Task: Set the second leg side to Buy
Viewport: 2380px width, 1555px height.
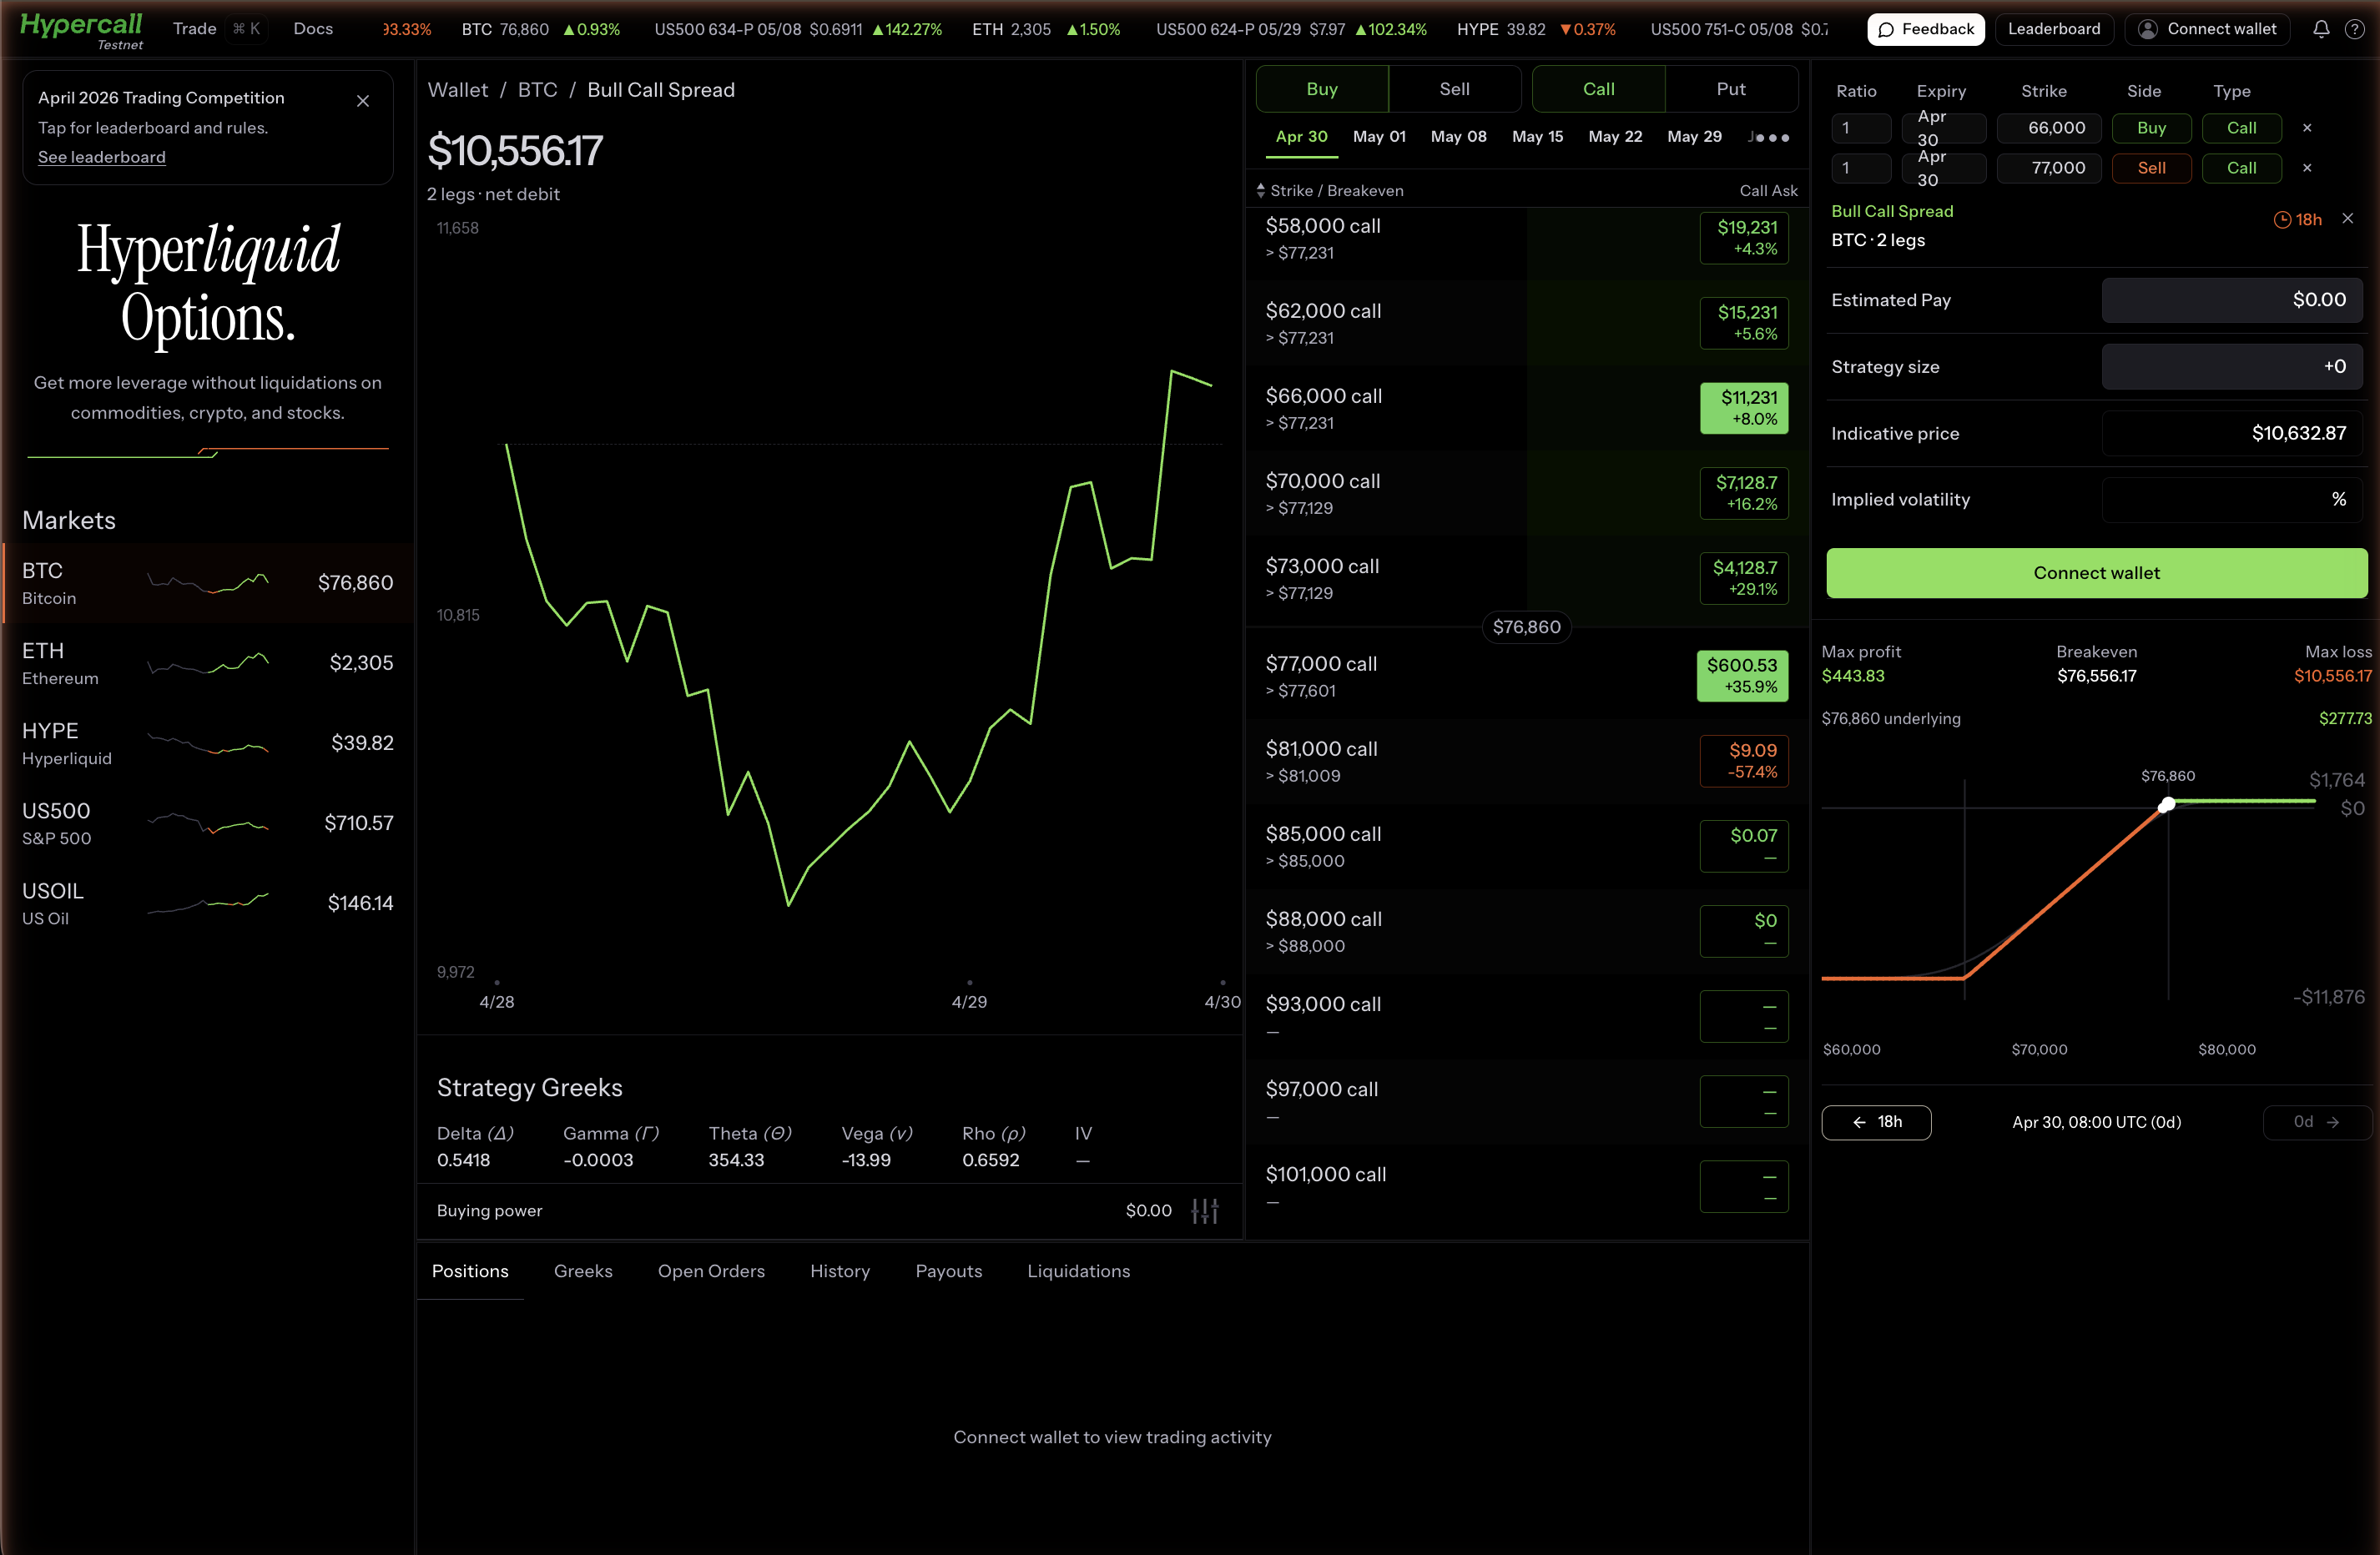Action: (2152, 168)
